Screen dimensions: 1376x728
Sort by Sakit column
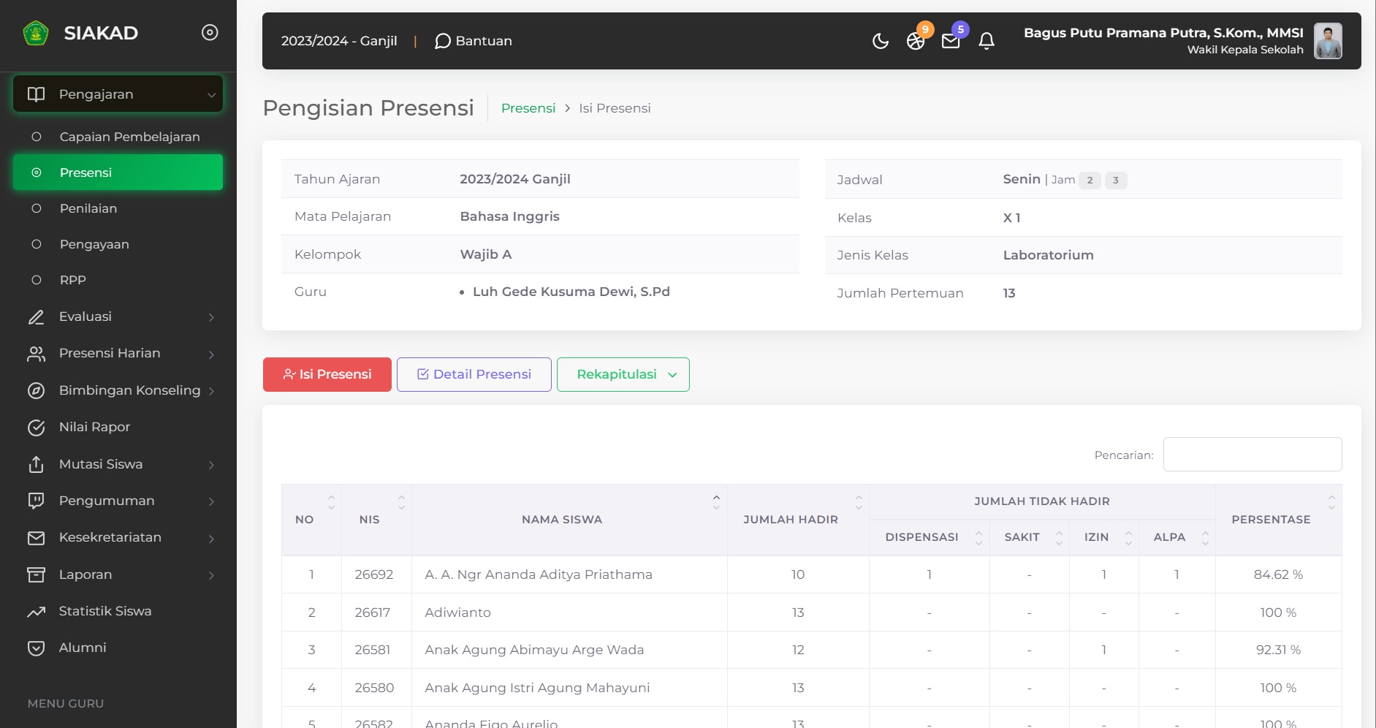[1030, 537]
